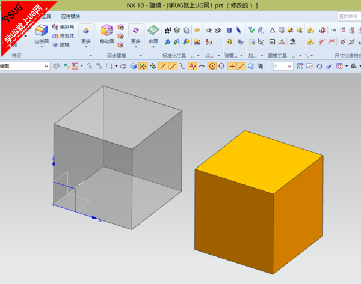The image size is (361, 284).
Task: Open the 应用模块 ribbon tab
Action: pyautogui.click(x=70, y=16)
